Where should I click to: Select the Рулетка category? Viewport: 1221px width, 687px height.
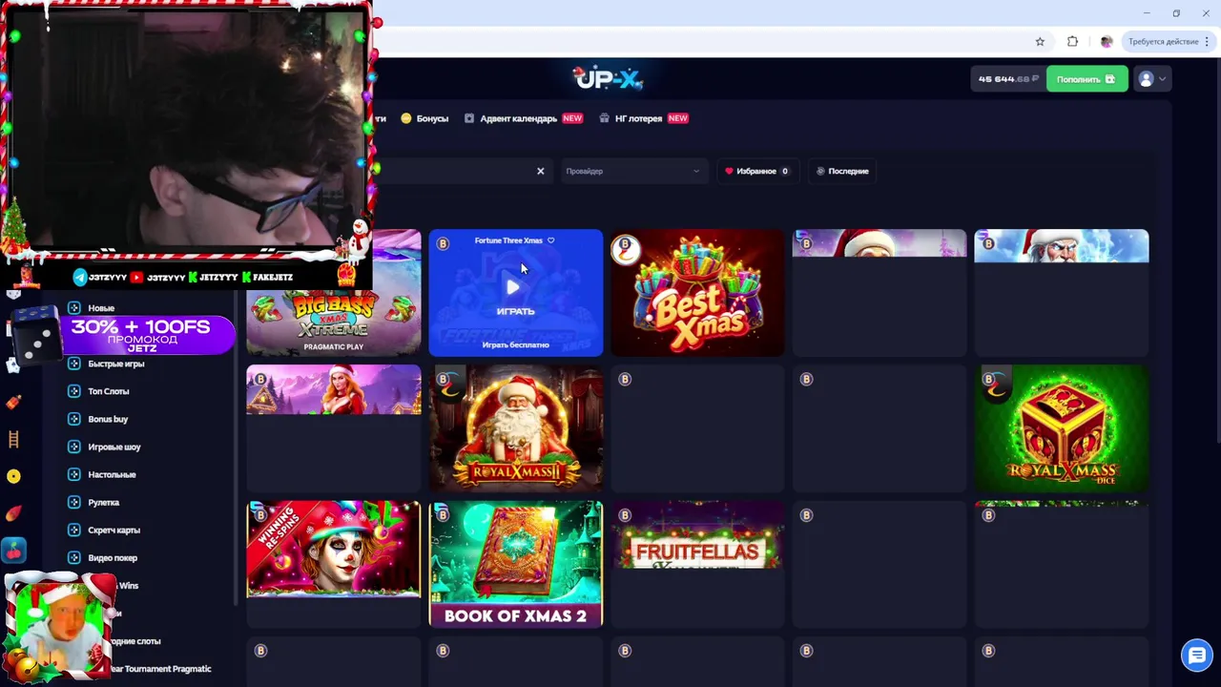(103, 502)
